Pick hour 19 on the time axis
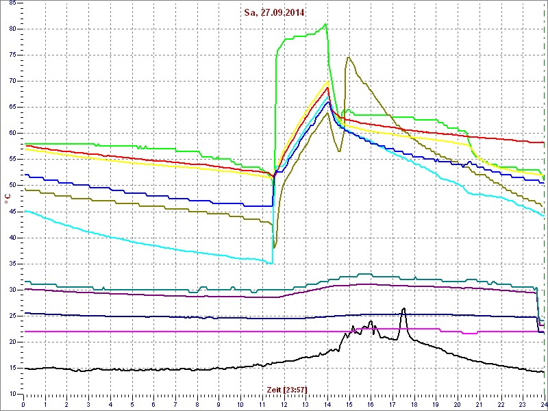This screenshot has width=548, height=411. point(436,405)
